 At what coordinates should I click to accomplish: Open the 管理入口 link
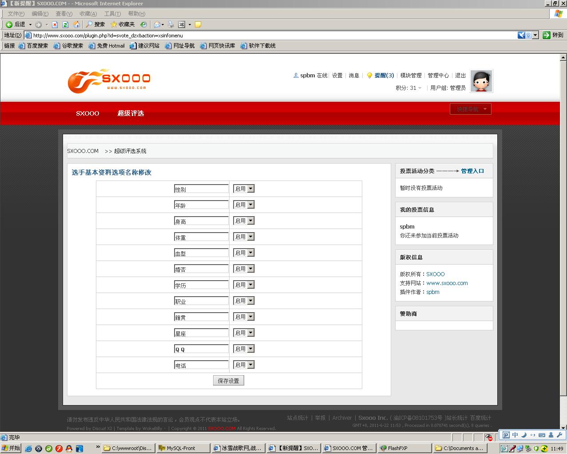point(472,170)
